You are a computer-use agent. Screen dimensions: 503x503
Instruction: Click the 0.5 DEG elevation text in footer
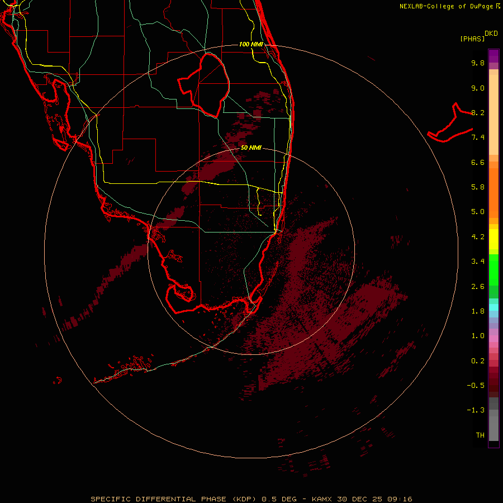click(x=279, y=499)
